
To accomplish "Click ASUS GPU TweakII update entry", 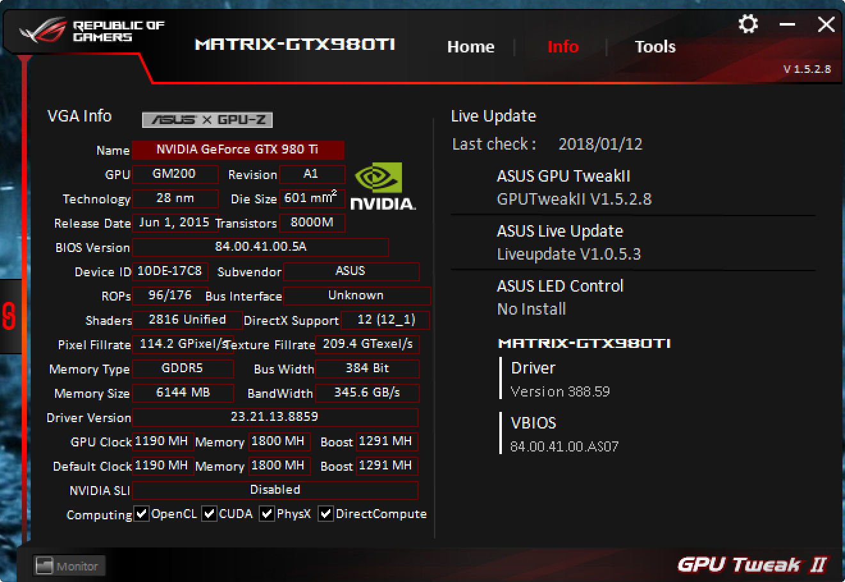I will (574, 187).
